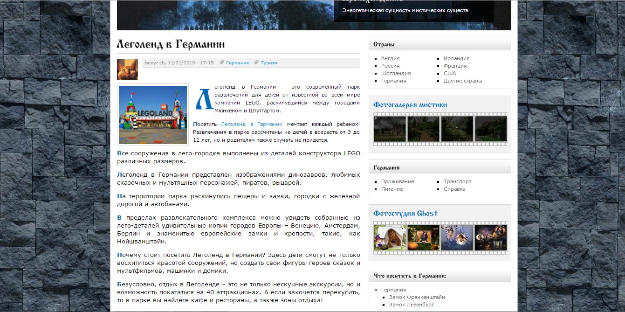Viewport: 625px width, 312px height.
Task: Open fourth thumbnail in Фотостудия Ghost filmstrip
Action: pyautogui.click(x=490, y=238)
